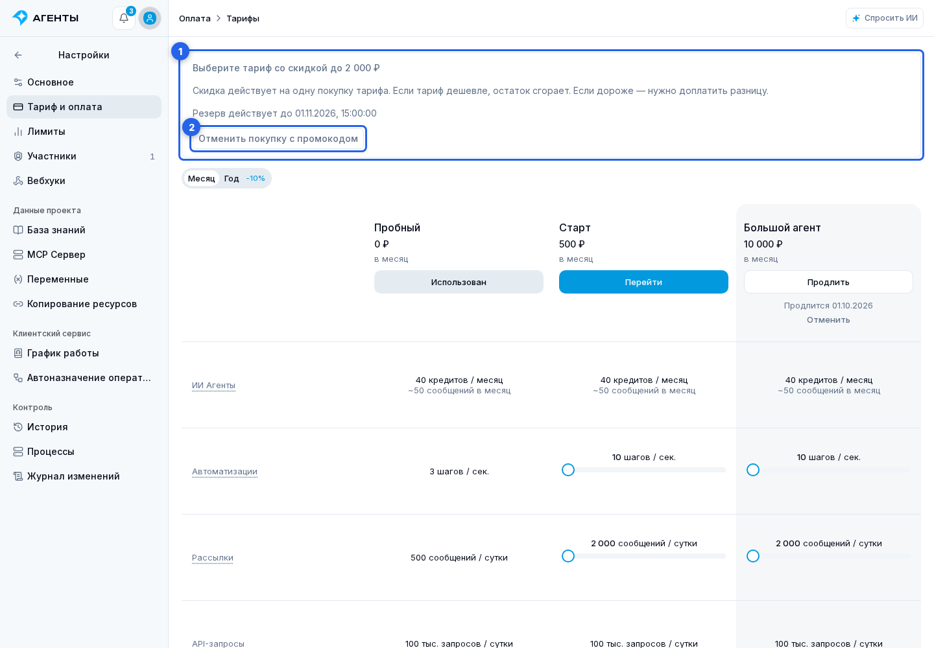934x648 pixels.
Task: Go back using the arrow beside Настройки
Action: click(18, 55)
